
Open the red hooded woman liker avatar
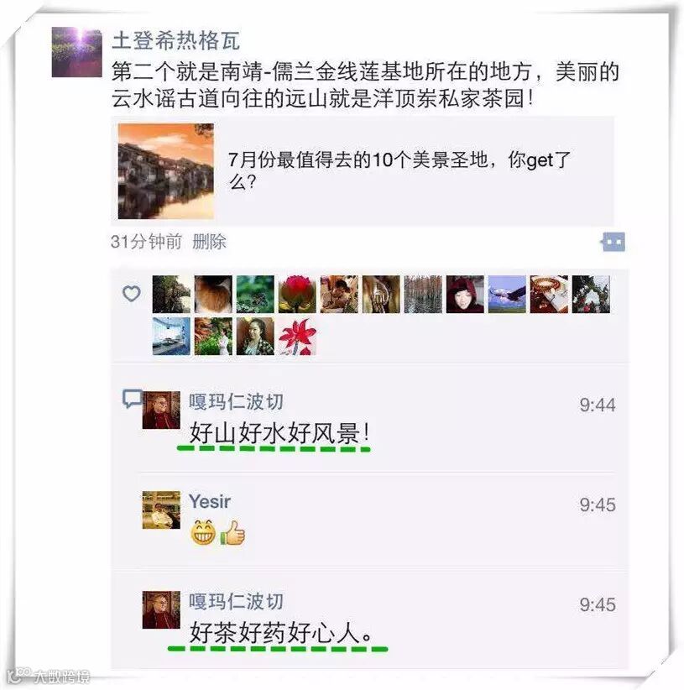point(465,294)
